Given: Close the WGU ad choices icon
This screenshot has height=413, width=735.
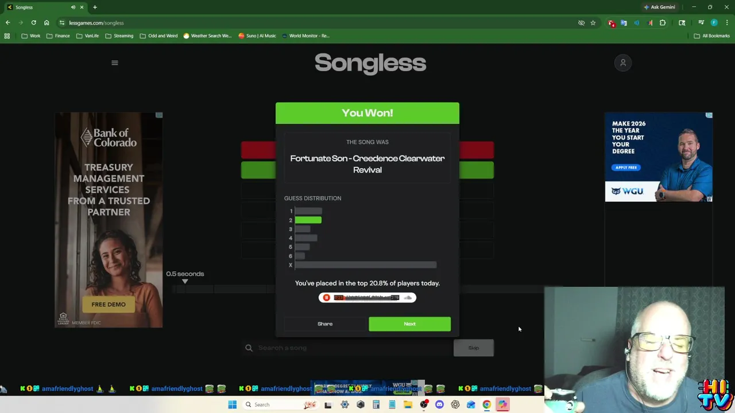Looking at the screenshot, I should click(x=709, y=115).
